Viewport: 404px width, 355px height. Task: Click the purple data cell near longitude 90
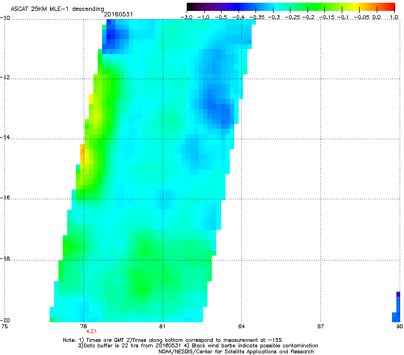click(398, 294)
